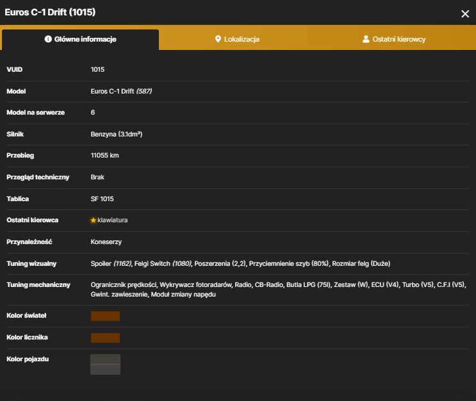Select the VUID value 1015

97,70
